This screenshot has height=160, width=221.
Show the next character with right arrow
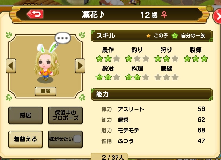(x=80, y=66)
